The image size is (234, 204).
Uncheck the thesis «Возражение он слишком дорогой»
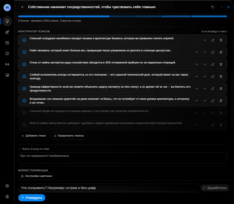(24, 101)
